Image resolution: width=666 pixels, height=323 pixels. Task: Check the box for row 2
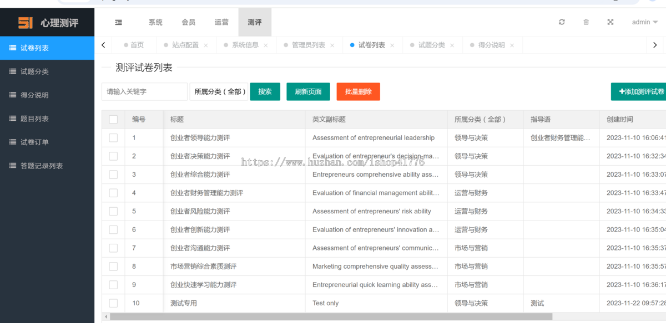click(x=113, y=156)
